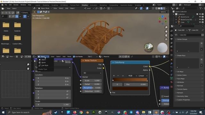This screenshot has height=115, width=205.
Task: Click the Windows taskbar search box
Action: click(x=29, y=112)
